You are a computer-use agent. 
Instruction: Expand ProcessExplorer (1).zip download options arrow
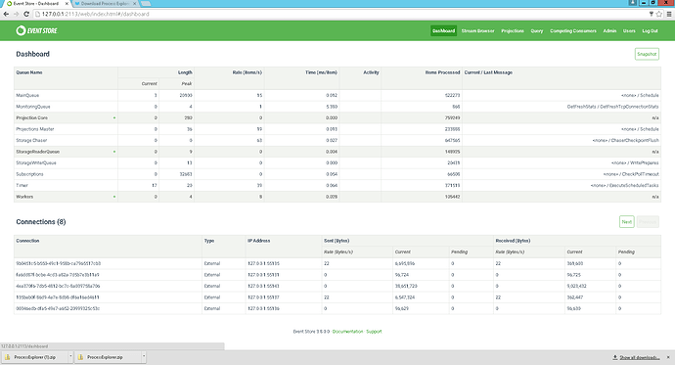[70, 357]
